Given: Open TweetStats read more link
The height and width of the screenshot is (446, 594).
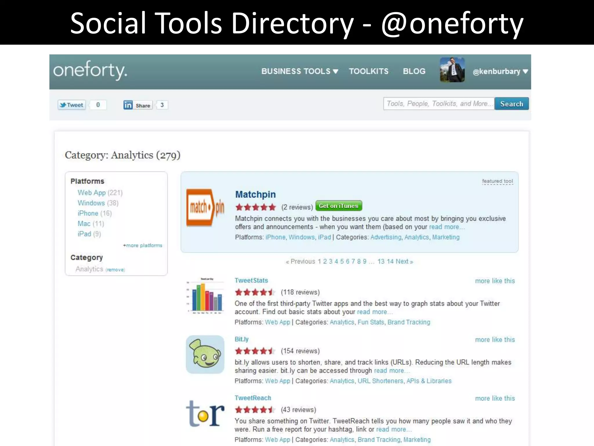Looking at the screenshot, I should (375, 312).
